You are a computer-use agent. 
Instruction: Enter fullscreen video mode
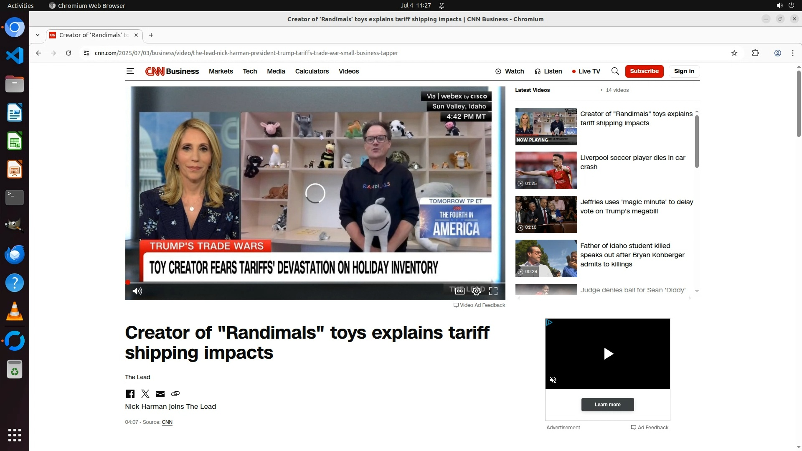(493, 291)
